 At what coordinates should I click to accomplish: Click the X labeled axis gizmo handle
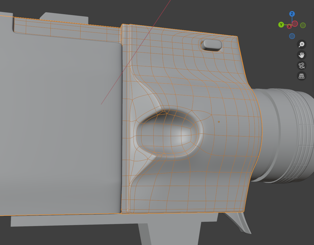point(289,26)
